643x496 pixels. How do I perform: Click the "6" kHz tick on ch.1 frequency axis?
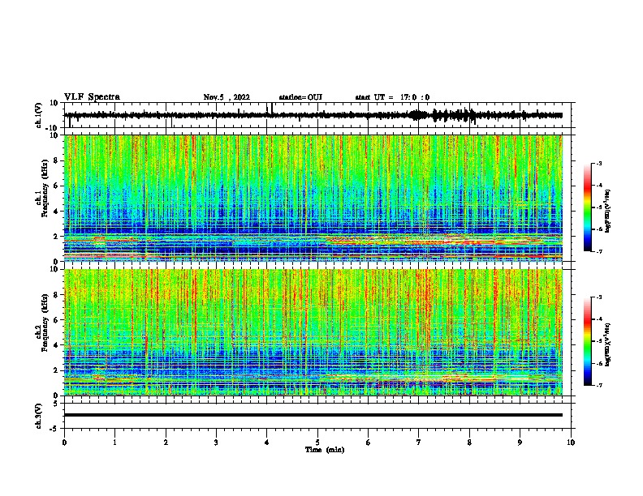click(56, 186)
